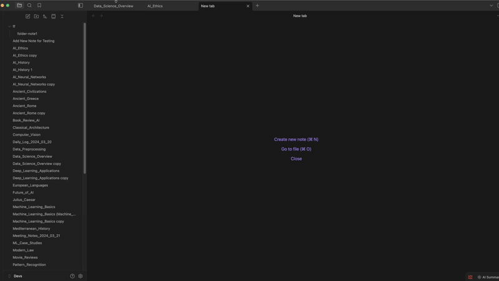
Task: Open Computer_Vision note
Action: click(26, 135)
